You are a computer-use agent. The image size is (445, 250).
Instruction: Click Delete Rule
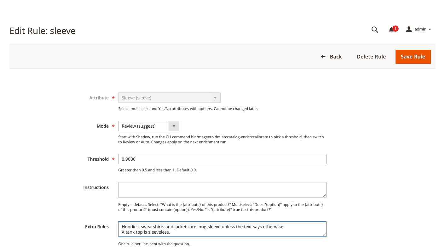(371, 57)
